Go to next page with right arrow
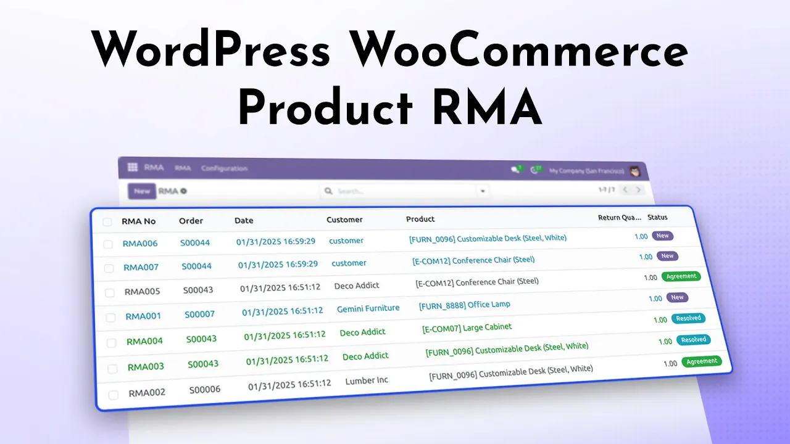 pyautogui.click(x=640, y=190)
